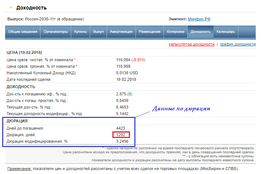Click the Дата последней сделки label
The height and width of the screenshot is (174, 261).
coord(29,79)
